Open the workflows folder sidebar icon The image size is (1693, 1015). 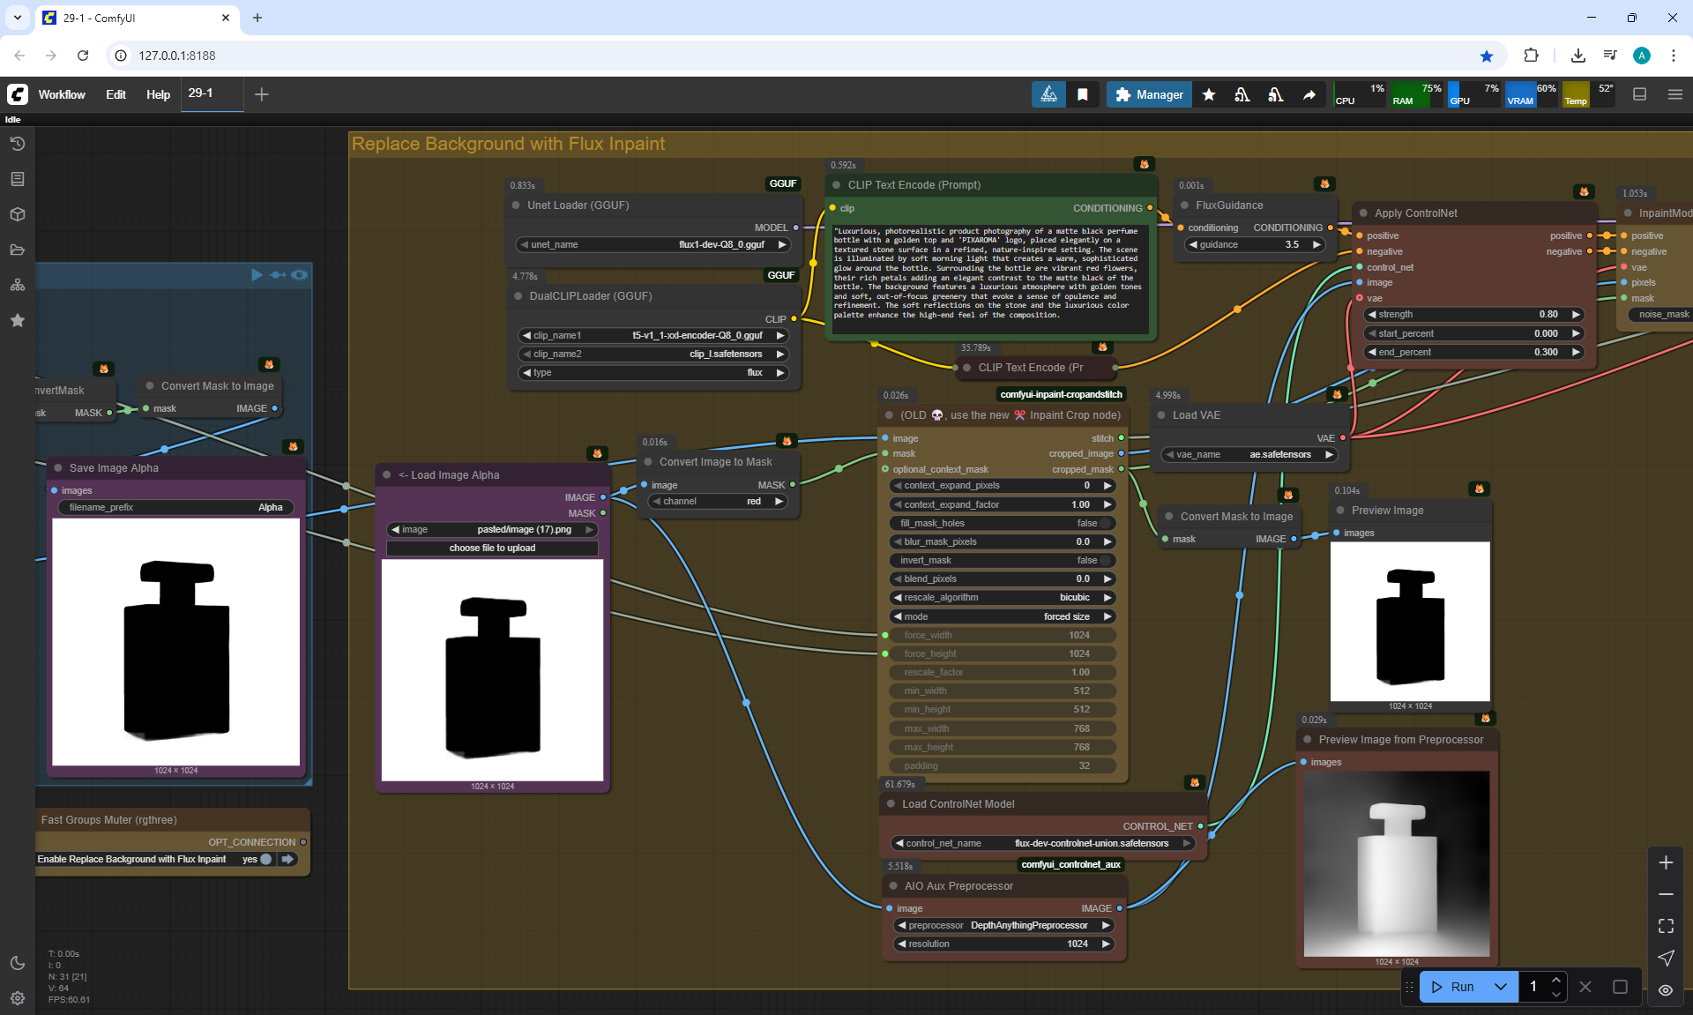[18, 250]
